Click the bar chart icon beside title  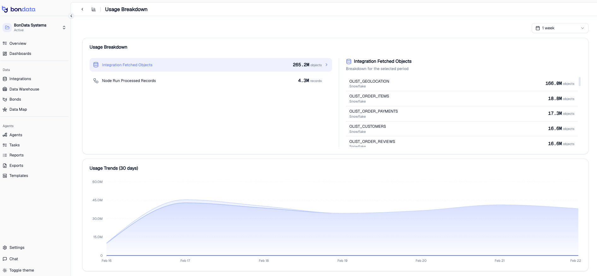tap(94, 9)
